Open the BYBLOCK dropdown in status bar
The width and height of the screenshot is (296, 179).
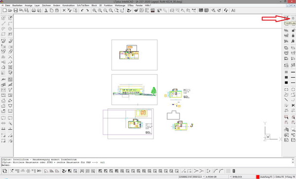click(244, 177)
